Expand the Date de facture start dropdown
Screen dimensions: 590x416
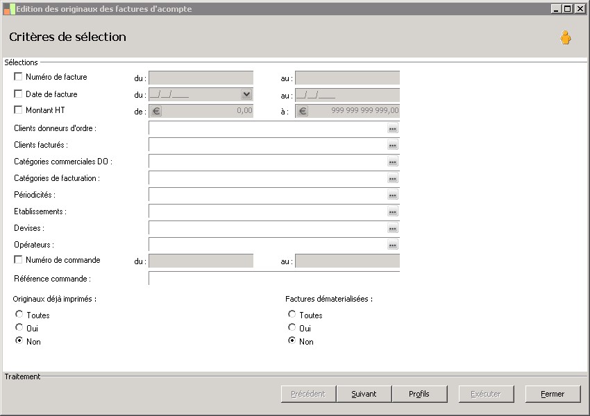click(246, 95)
